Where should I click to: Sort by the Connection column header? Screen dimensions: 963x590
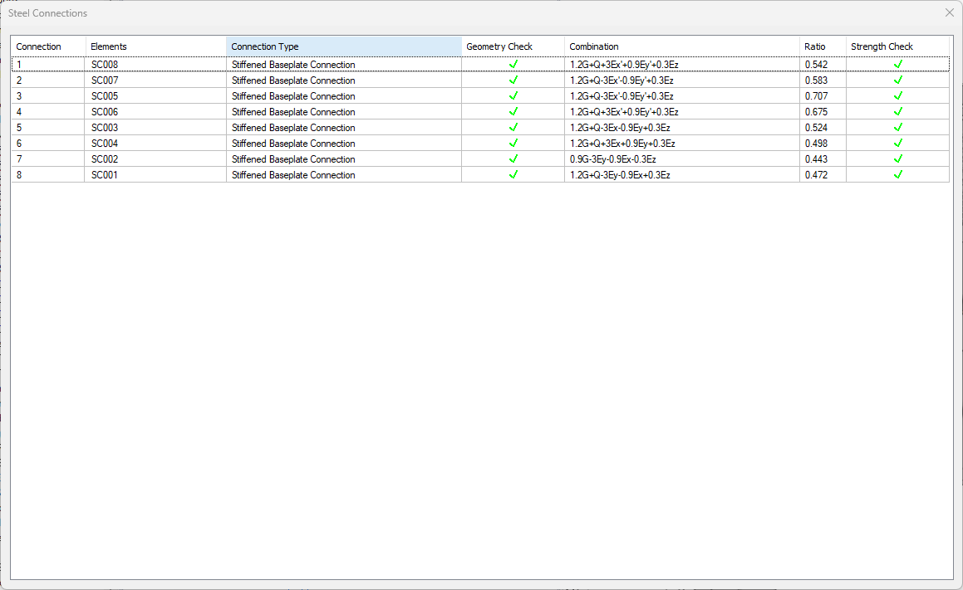48,46
